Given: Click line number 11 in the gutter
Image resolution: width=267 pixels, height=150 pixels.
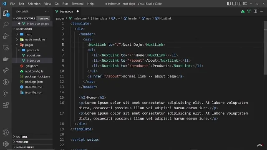Looking at the screenshot, I should (x=62, y=76).
